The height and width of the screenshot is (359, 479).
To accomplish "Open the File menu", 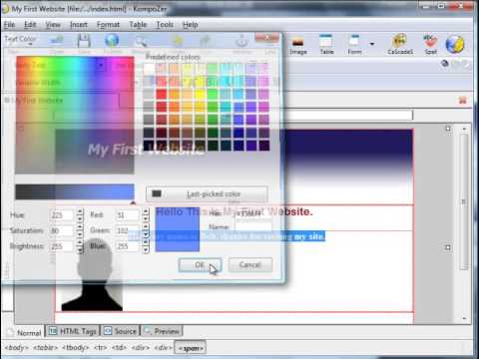I will [x=9, y=25].
